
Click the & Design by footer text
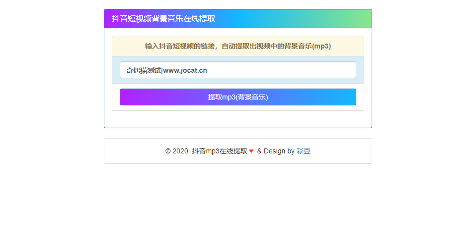tap(276, 151)
